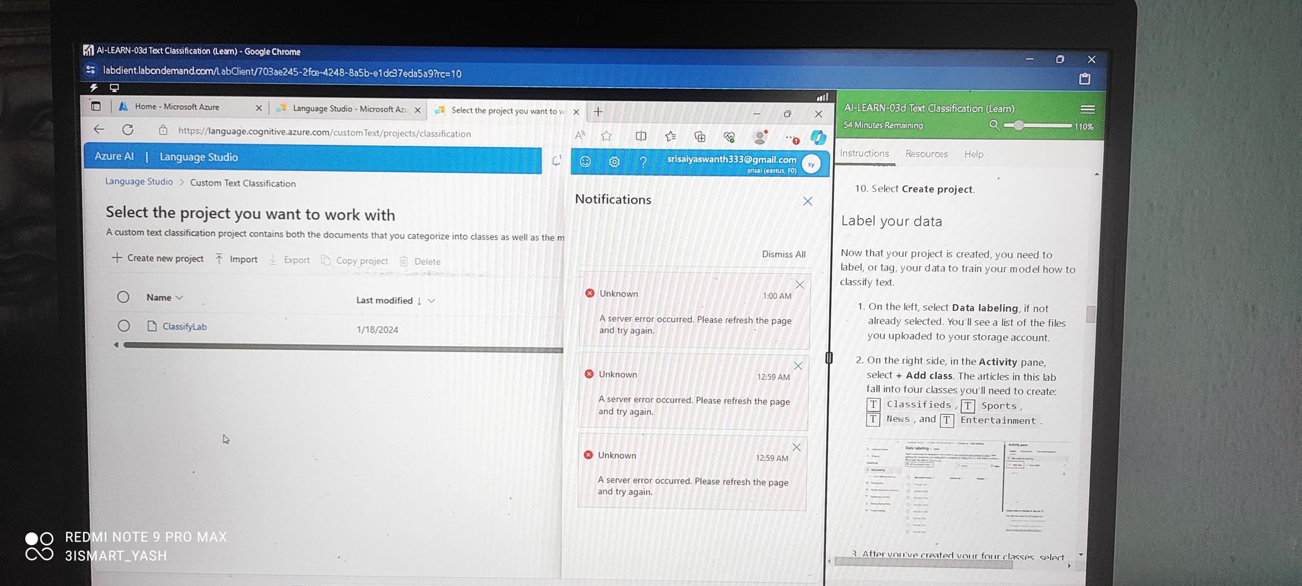Click the type-text icon before News
The image size is (1302, 586).
873,419
